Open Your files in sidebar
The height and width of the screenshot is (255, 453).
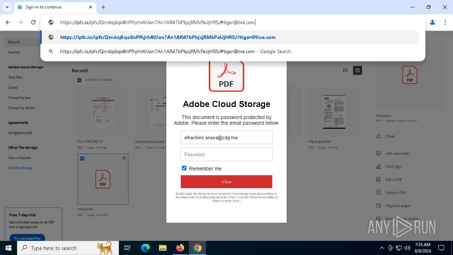point(15,77)
